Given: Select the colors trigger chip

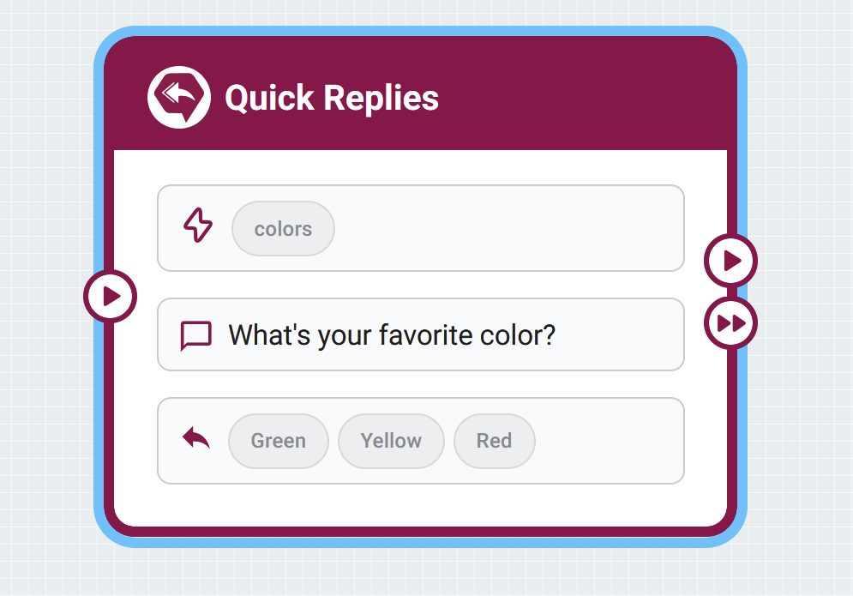Looking at the screenshot, I should click(283, 229).
